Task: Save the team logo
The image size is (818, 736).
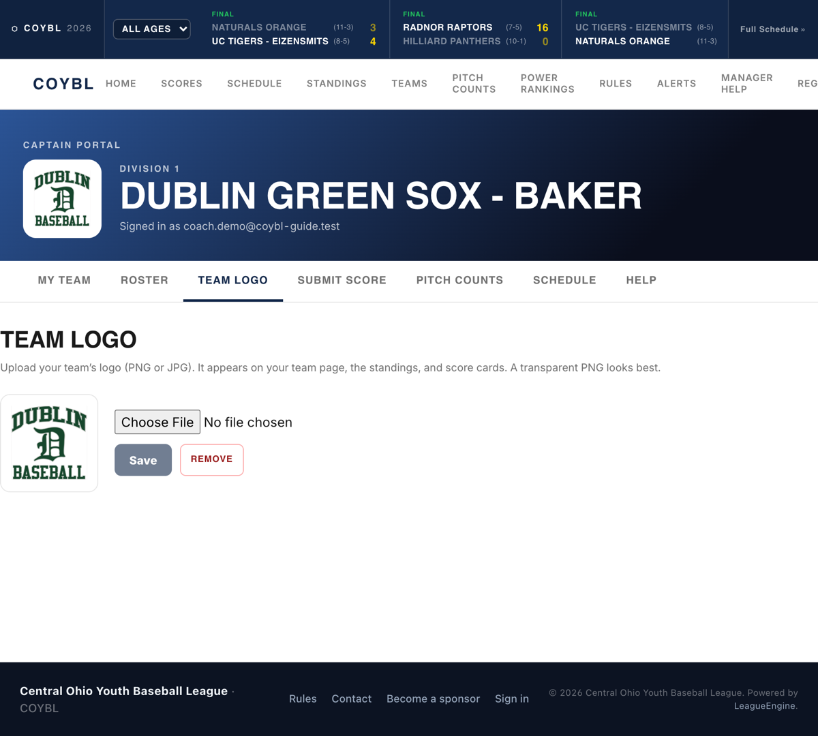Action: (143, 460)
